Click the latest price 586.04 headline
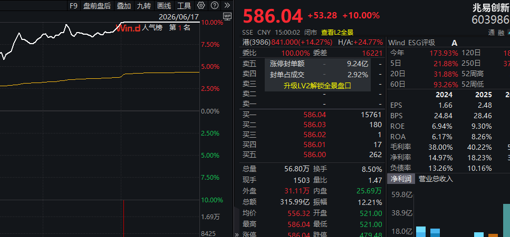Image resolution: width=510 pixels, height=237 pixels. [273, 16]
